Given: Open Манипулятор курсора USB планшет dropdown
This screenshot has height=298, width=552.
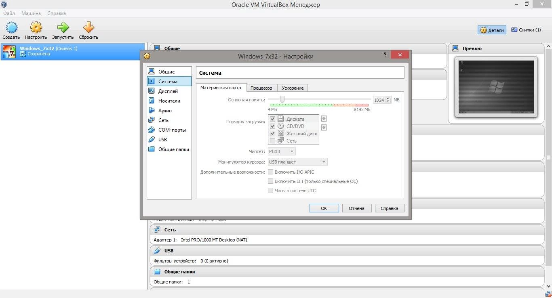Looking at the screenshot, I should (297, 162).
